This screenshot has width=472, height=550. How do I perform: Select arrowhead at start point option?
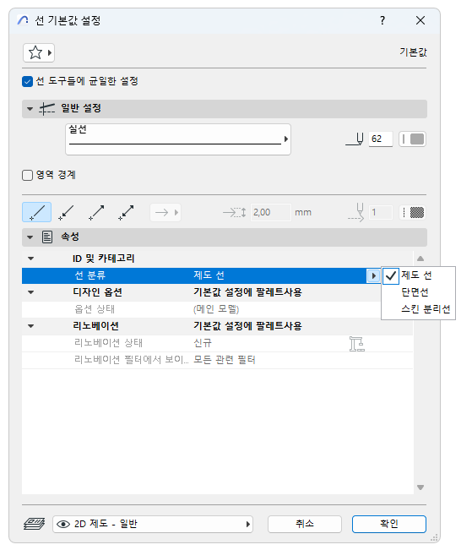tap(66, 212)
